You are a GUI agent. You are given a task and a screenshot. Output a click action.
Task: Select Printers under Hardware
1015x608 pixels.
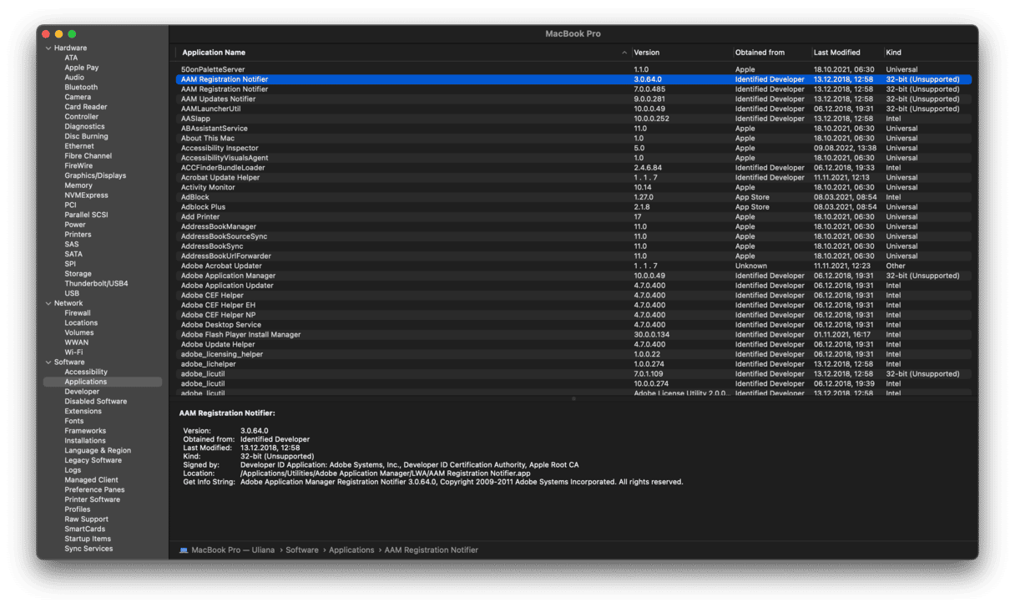pos(78,235)
